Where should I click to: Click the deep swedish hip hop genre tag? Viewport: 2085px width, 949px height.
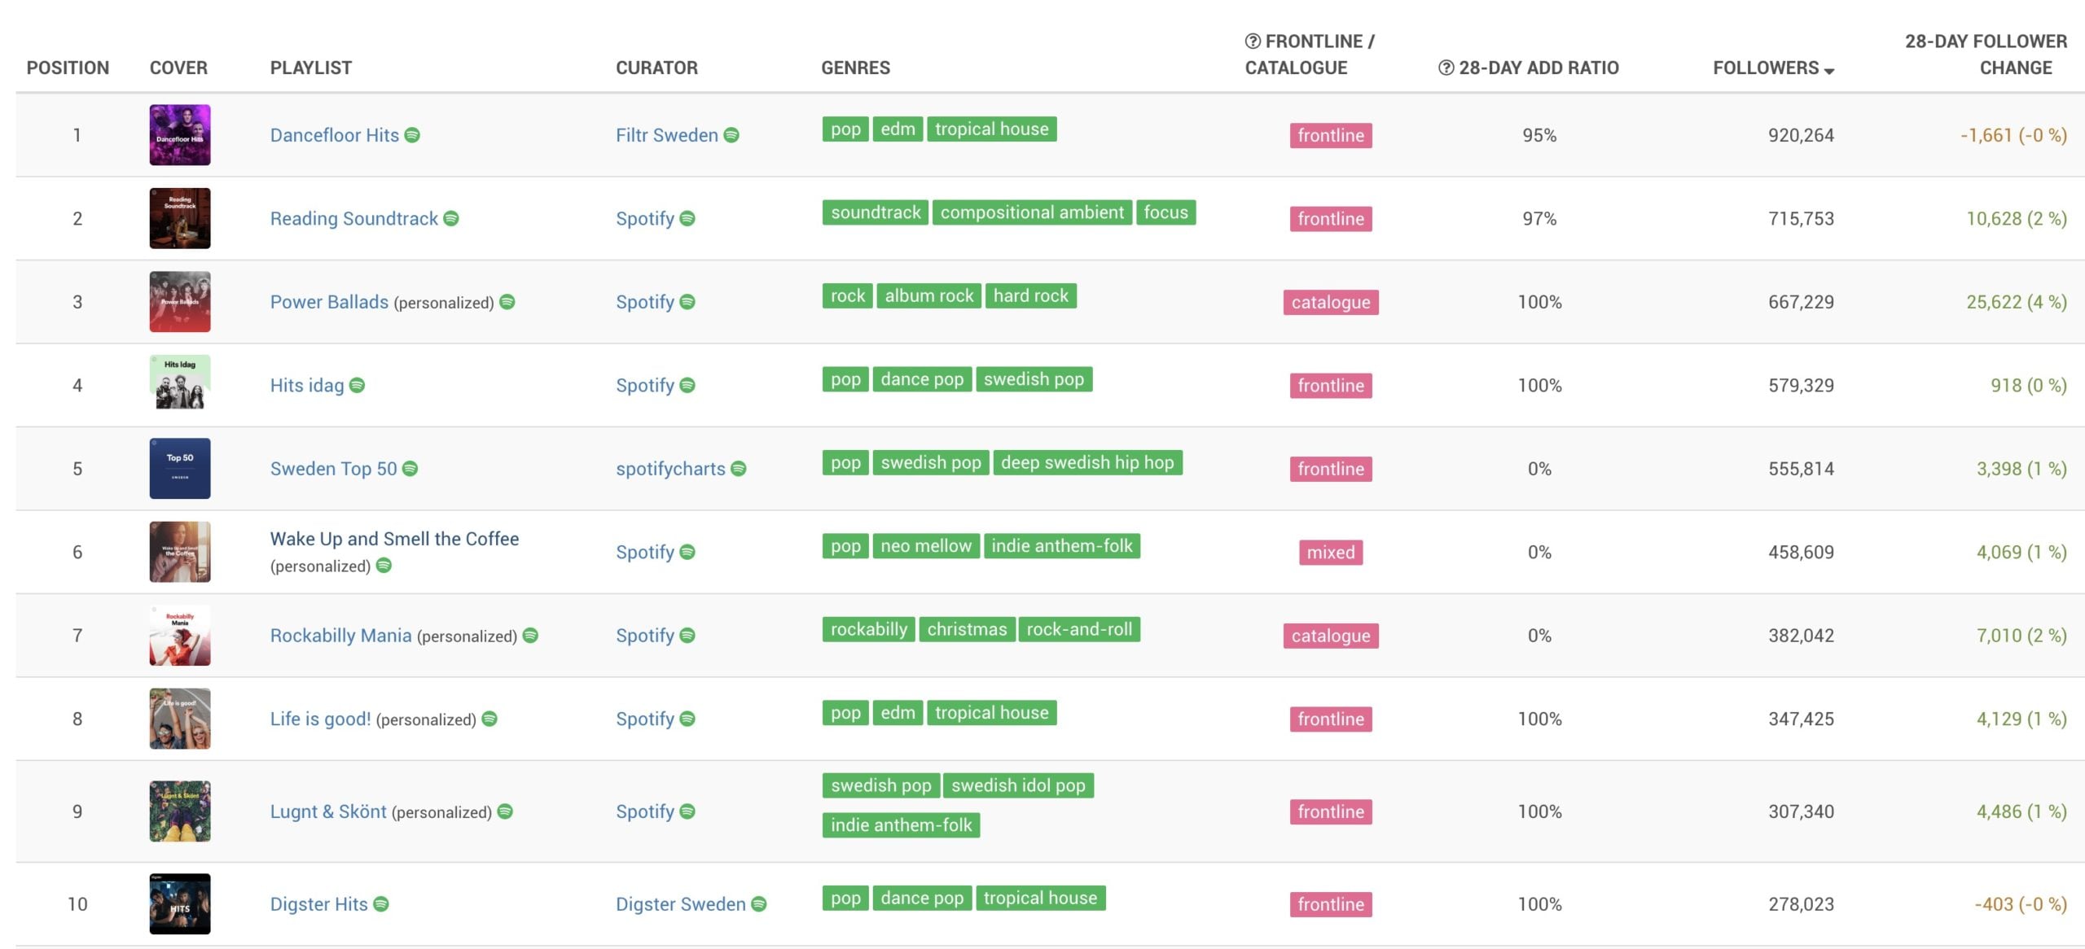click(x=1086, y=463)
